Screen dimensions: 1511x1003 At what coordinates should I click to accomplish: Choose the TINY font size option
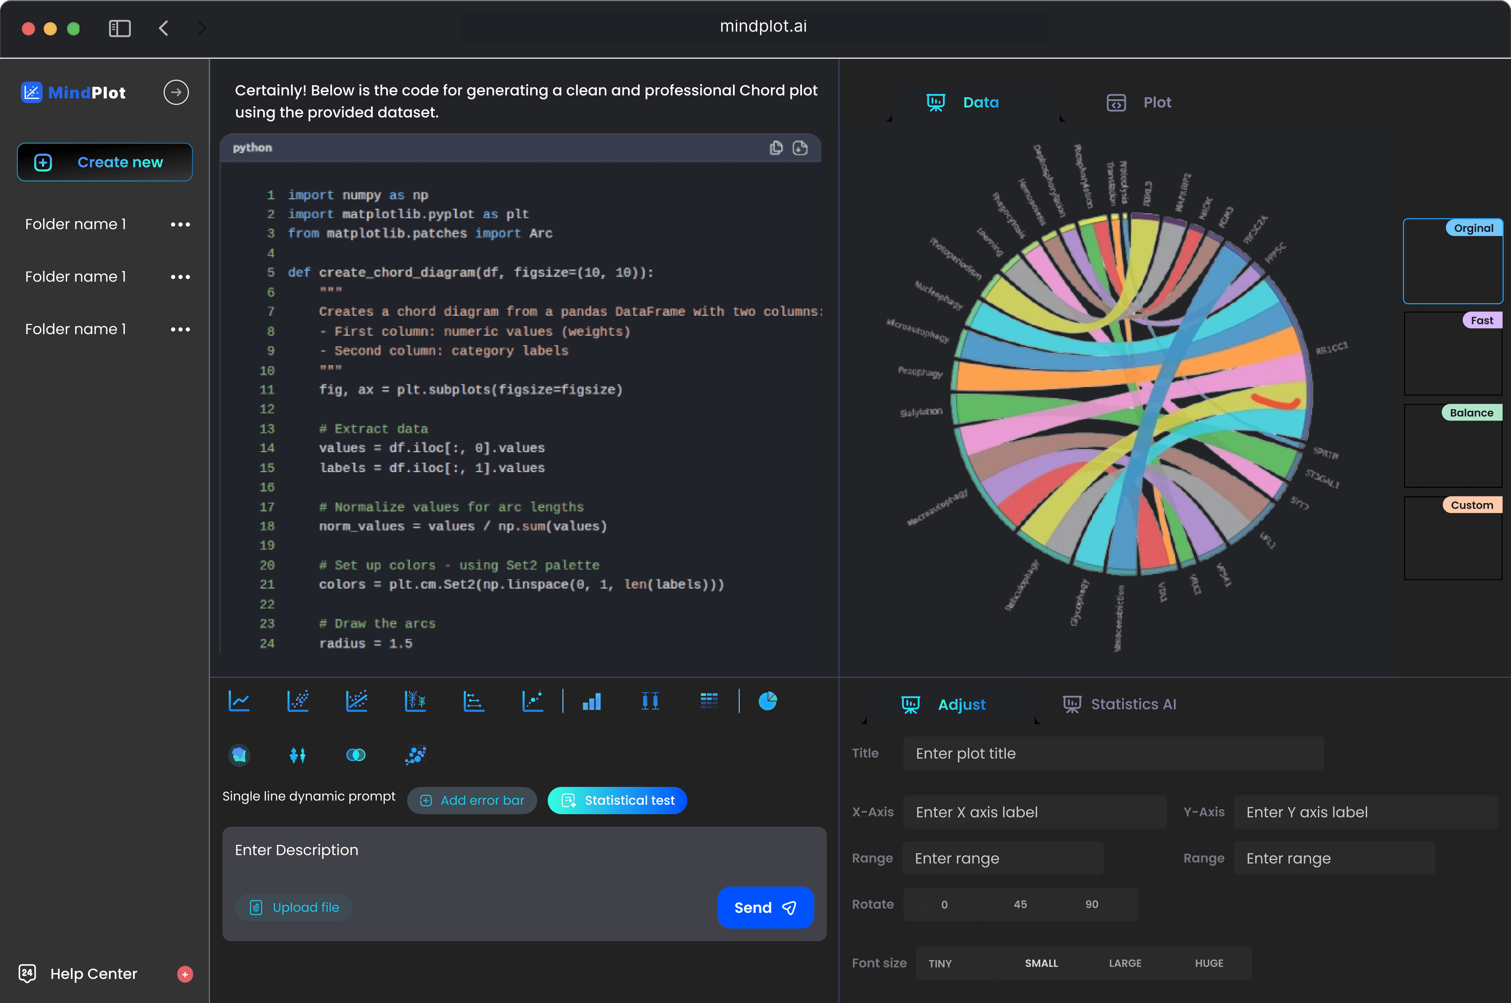pos(940,963)
